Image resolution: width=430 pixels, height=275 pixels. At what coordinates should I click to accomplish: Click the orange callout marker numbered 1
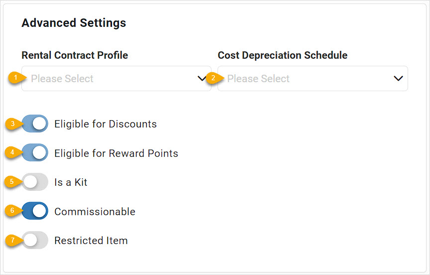pyautogui.click(x=17, y=78)
